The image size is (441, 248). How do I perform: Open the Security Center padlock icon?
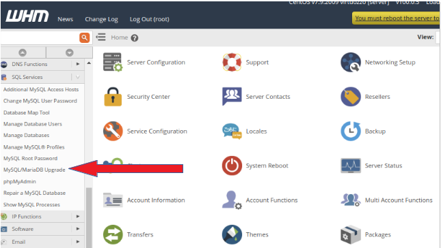pos(113,97)
